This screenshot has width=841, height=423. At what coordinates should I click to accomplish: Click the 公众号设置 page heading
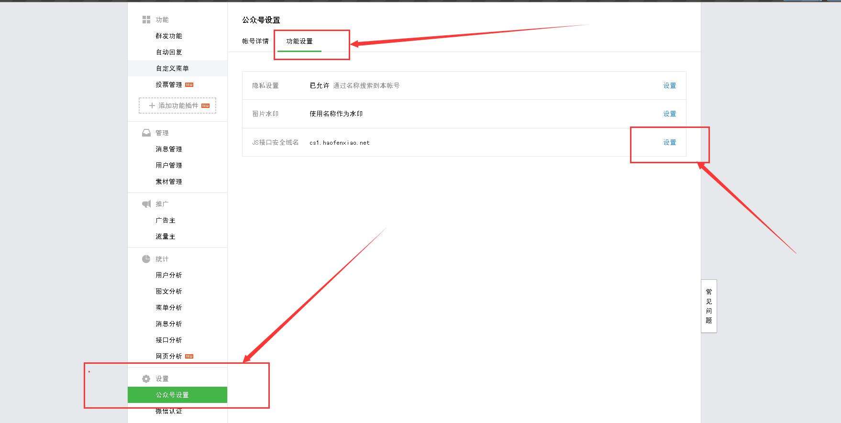coord(261,20)
